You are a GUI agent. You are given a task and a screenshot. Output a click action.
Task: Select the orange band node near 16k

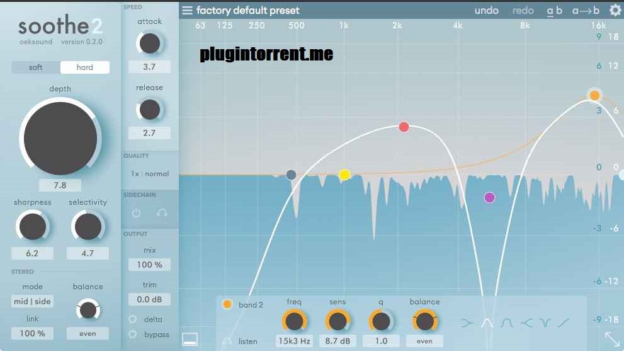coord(594,95)
